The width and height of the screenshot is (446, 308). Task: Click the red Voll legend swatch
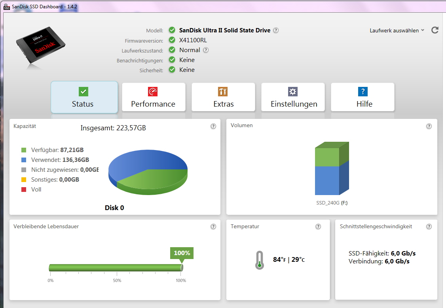(24, 190)
